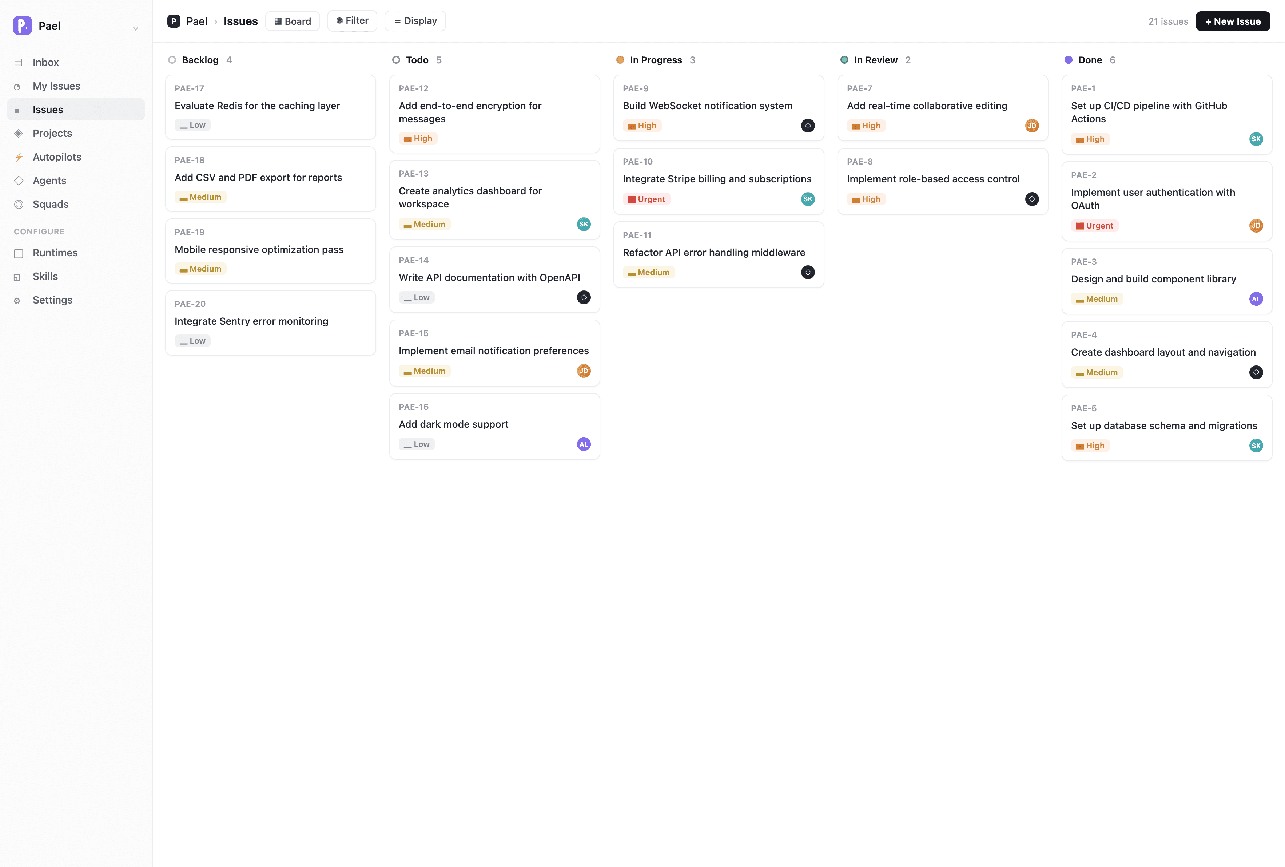Click agent avatar on dashboard layout card

point(1256,372)
